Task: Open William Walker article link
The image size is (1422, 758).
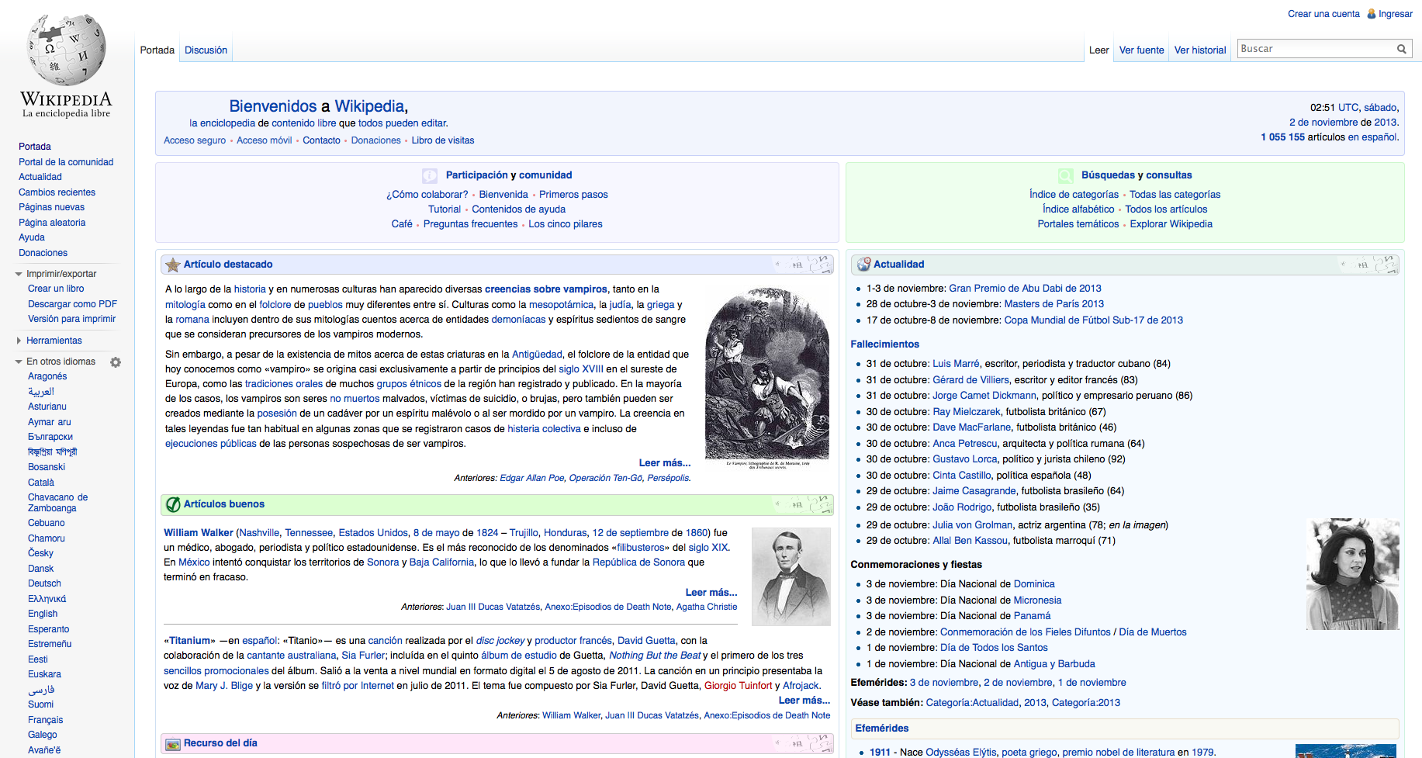Action: click(x=198, y=533)
